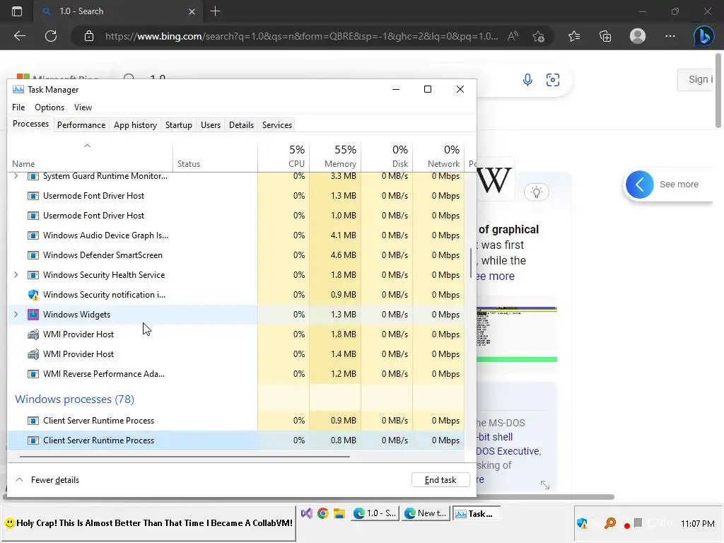Open File Explorer from the taskbar
The height and width of the screenshot is (543, 724).
coord(339,513)
